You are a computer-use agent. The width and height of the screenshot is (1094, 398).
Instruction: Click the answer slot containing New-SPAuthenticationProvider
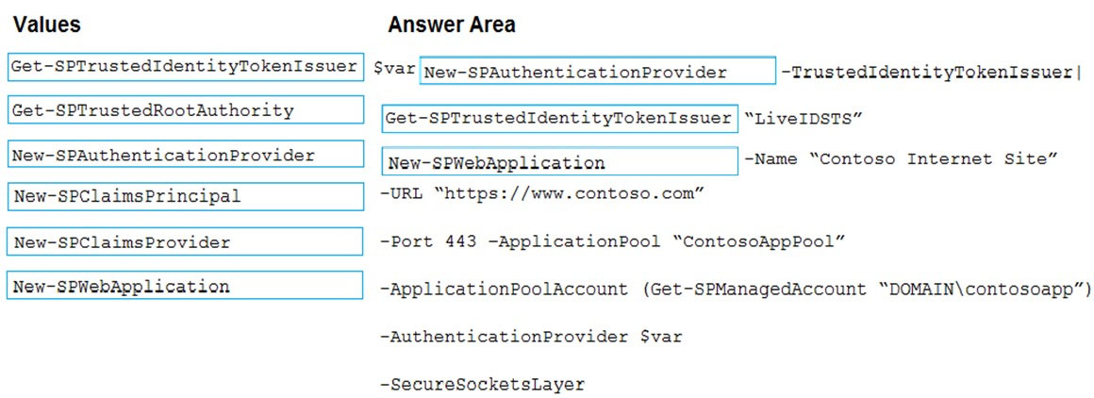(x=597, y=72)
